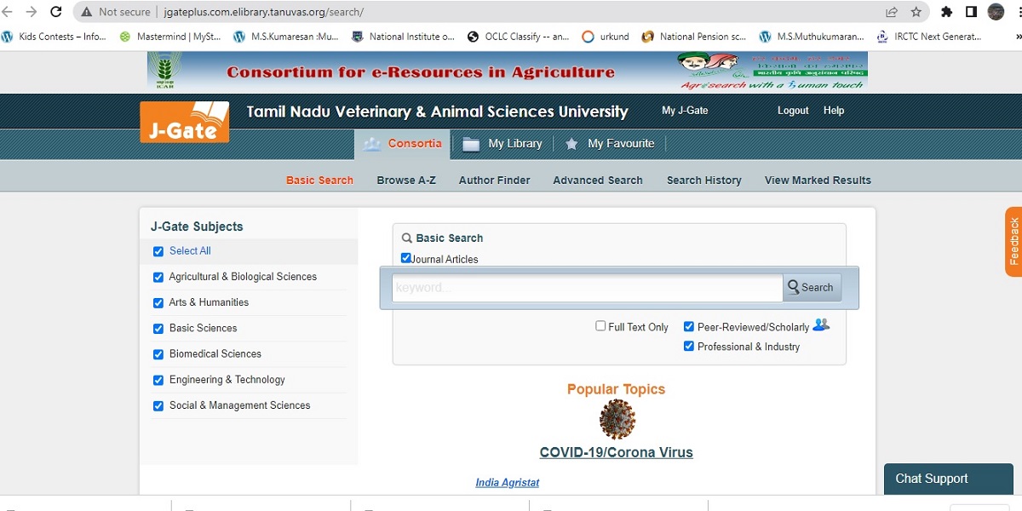Open the National Institute bookmark
The image size is (1022, 511).
point(404,37)
